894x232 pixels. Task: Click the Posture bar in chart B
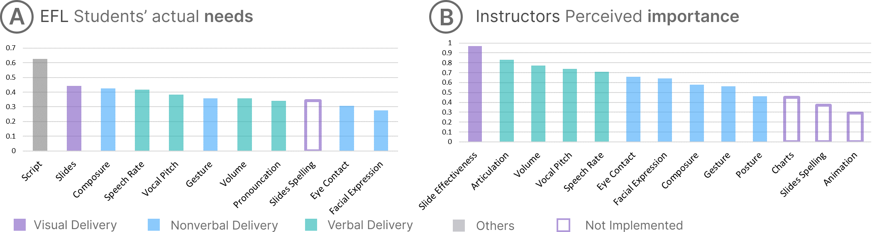pos(760,119)
